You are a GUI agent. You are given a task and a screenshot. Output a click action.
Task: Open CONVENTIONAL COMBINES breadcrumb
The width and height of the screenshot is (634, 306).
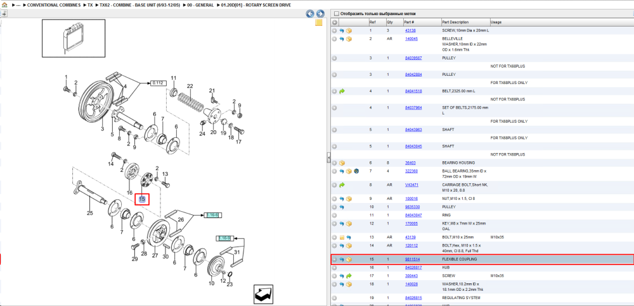(54, 5)
